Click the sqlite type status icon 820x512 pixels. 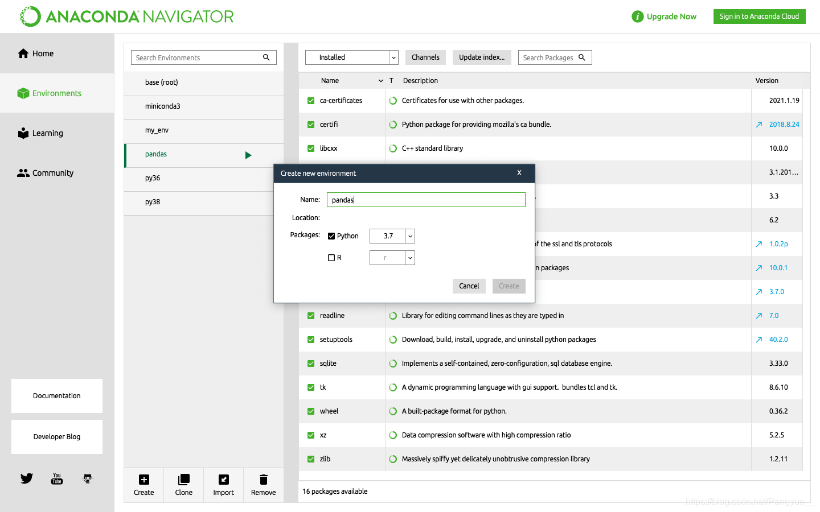tap(393, 364)
